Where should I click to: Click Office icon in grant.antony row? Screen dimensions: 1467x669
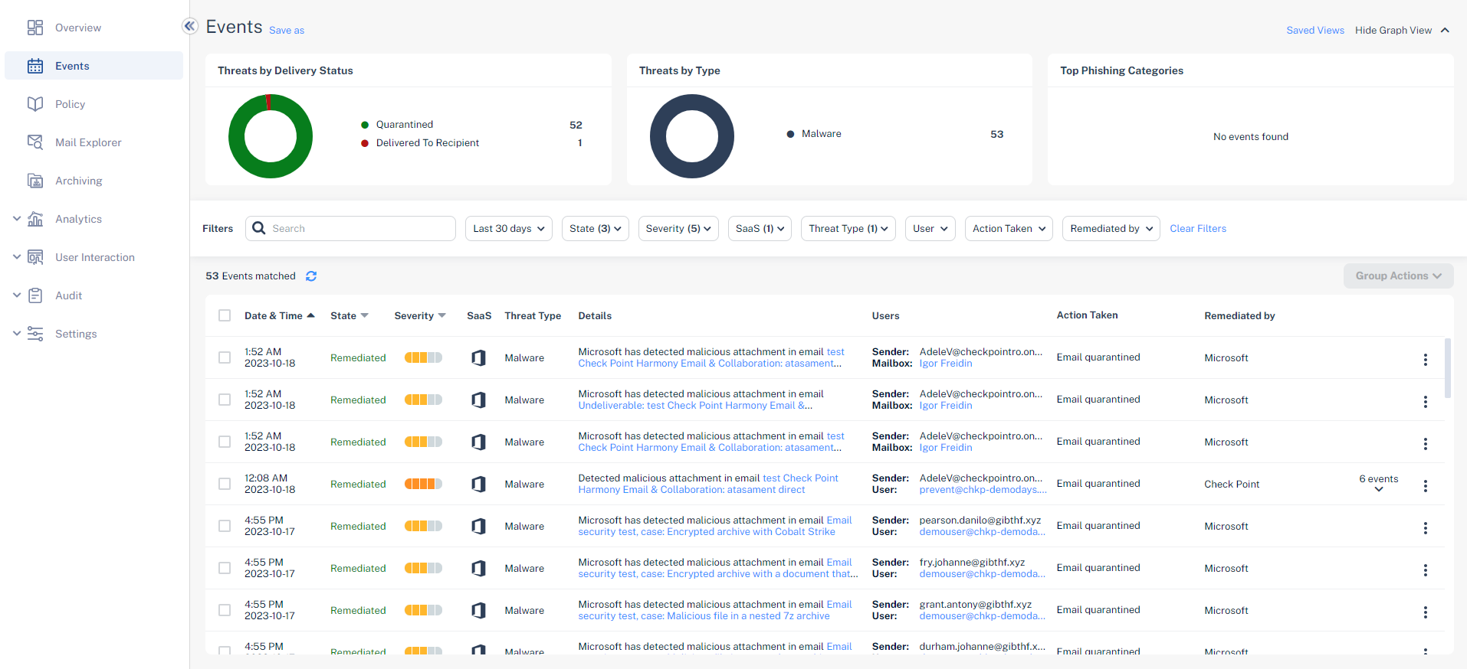coord(479,610)
